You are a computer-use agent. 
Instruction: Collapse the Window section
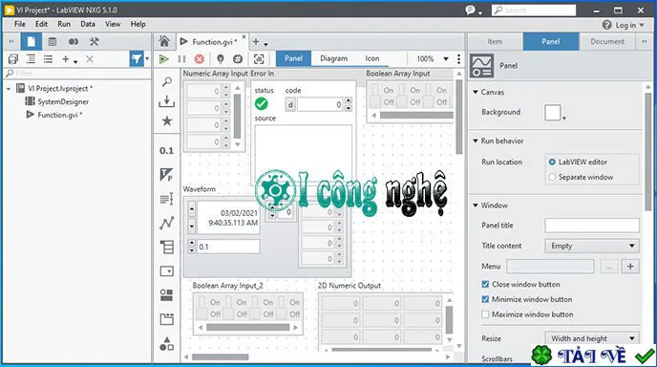[476, 205]
